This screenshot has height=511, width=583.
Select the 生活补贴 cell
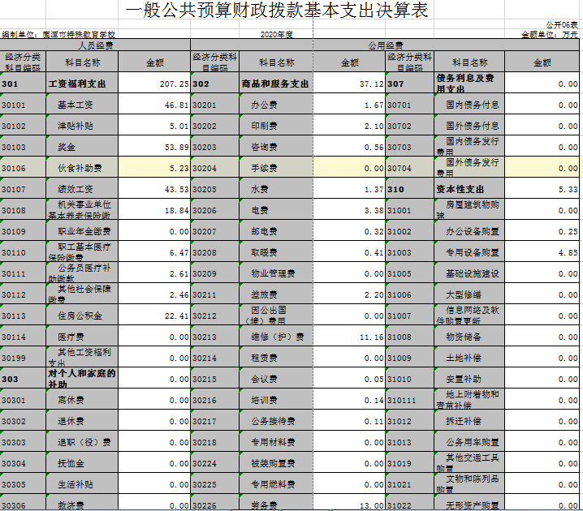pyautogui.click(x=82, y=483)
